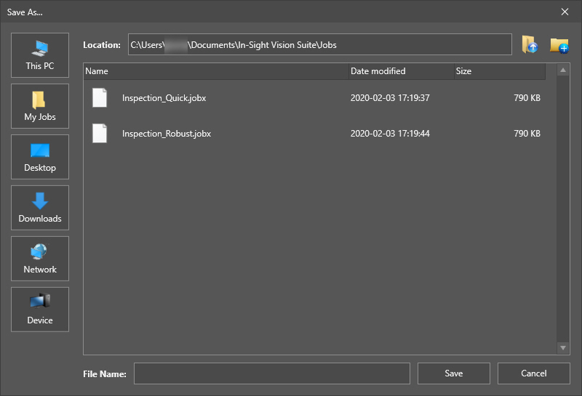The height and width of the screenshot is (396, 582).
Task: Click the scrollbar down arrow
Action: point(563,348)
